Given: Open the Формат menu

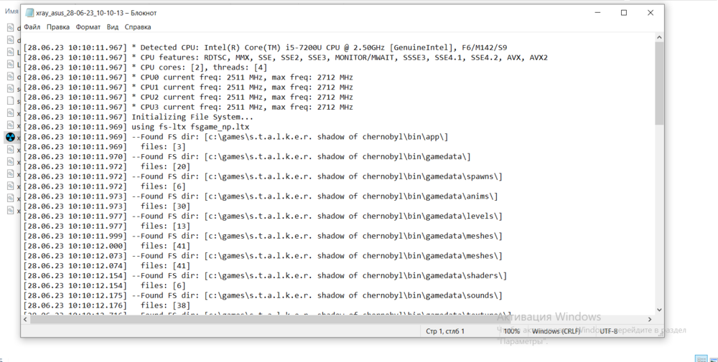Looking at the screenshot, I should tap(88, 27).
